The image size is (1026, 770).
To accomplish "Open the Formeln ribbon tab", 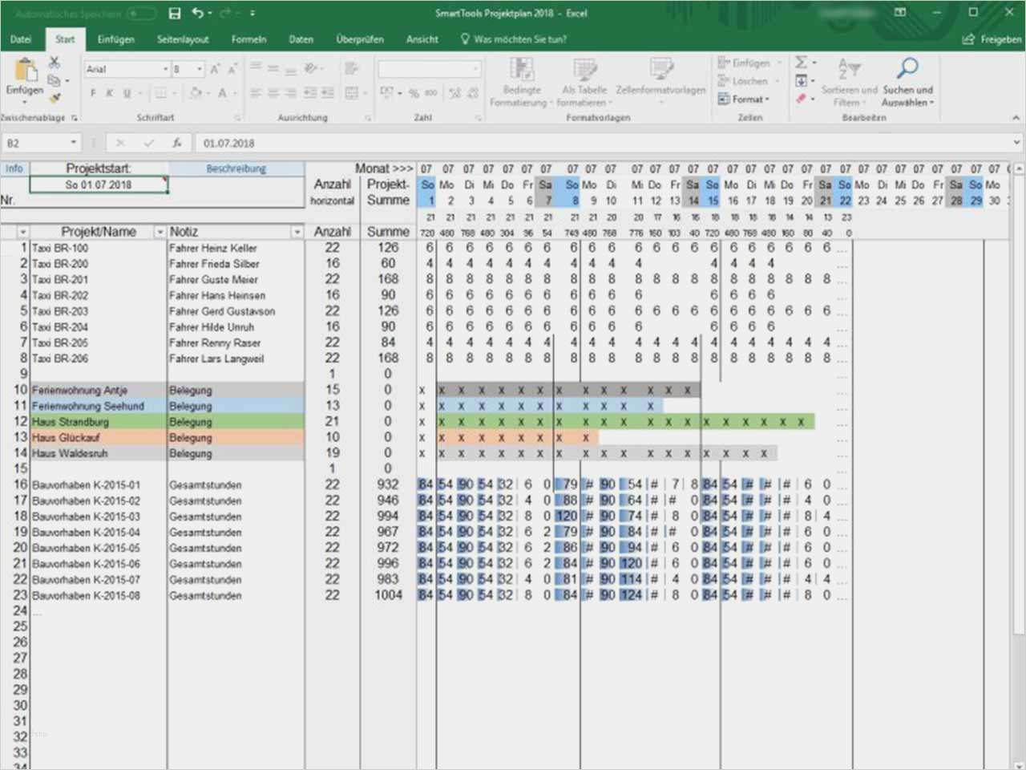I will click(248, 39).
